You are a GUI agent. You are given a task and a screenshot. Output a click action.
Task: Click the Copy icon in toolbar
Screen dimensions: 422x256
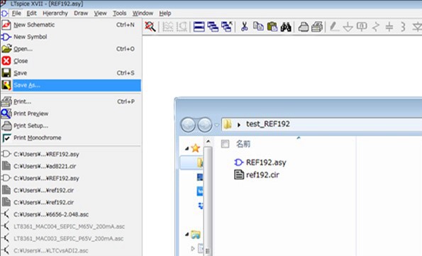point(258,27)
